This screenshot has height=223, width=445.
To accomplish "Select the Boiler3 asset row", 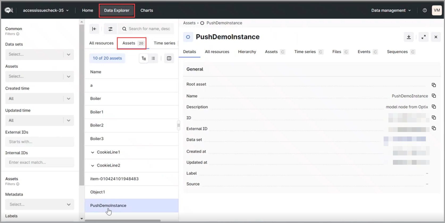I will pyautogui.click(x=132, y=139).
